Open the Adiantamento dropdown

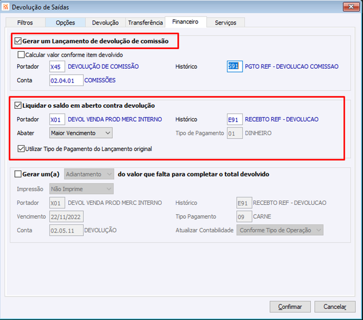pyautogui.click(x=89, y=174)
